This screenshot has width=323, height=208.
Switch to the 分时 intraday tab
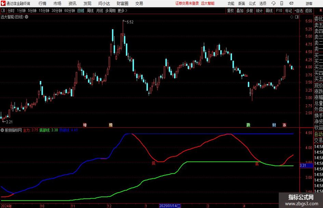(11, 11)
